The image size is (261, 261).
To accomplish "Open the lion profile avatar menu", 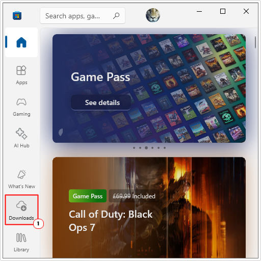I will [153, 15].
